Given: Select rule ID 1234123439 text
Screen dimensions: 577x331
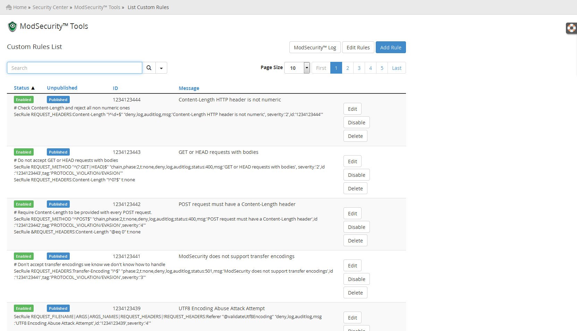Looking at the screenshot, I should [127, 308].
